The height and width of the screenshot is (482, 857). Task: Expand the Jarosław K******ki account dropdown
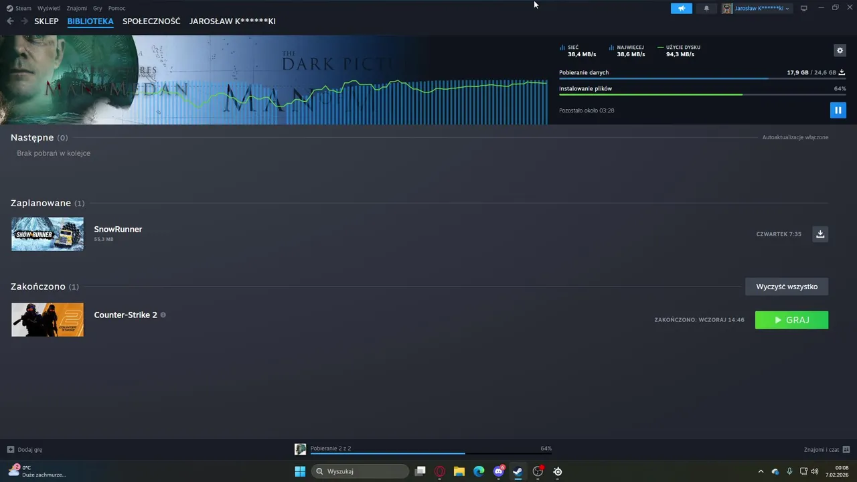pos(762,8)
